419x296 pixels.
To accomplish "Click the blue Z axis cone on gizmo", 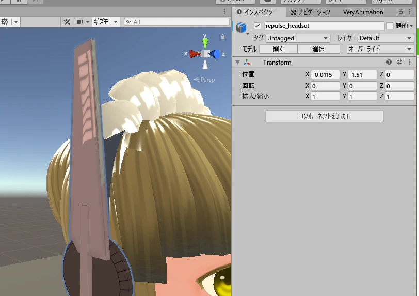I will pos(215,54).
